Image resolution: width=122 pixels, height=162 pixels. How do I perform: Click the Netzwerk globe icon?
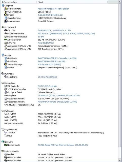[3, 142]
